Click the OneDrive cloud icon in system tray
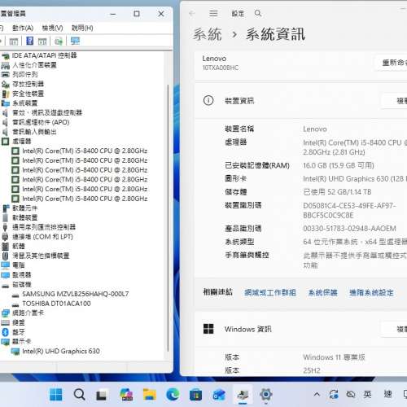Image resolution: width=407 pixels, height=407 pixels. [351, 394]
